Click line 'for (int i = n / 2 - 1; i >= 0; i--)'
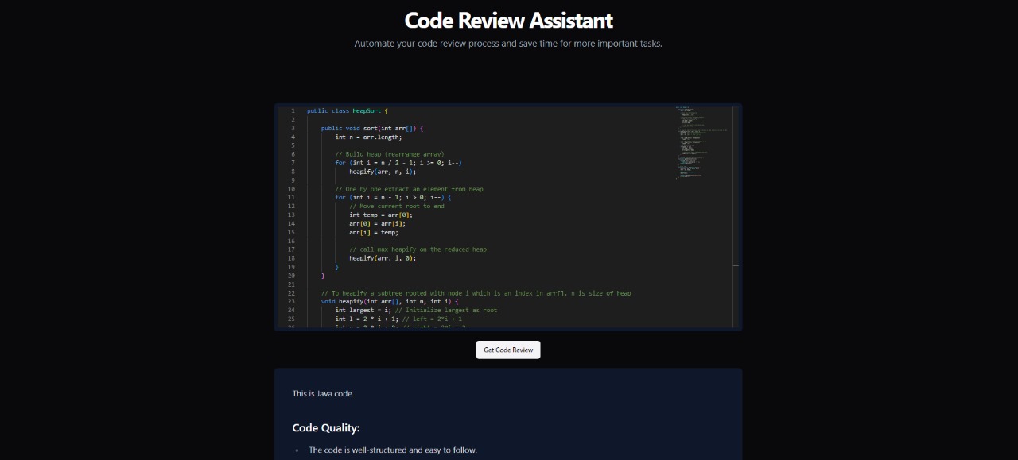This screenshot has height=460, width=1018. tap(398, 163)
